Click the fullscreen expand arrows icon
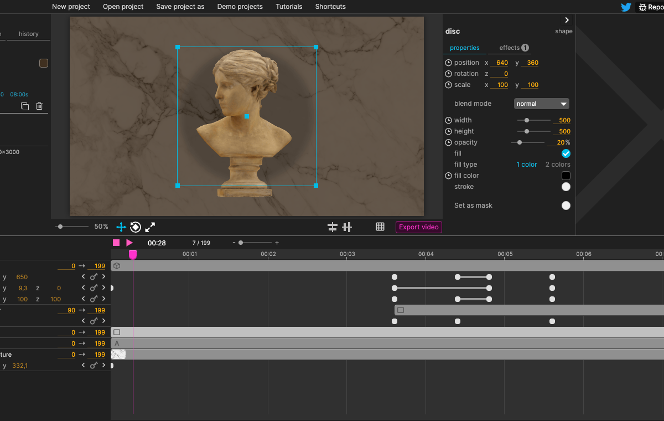This screenshot has height=421, width=664. [x=150, y=227]
